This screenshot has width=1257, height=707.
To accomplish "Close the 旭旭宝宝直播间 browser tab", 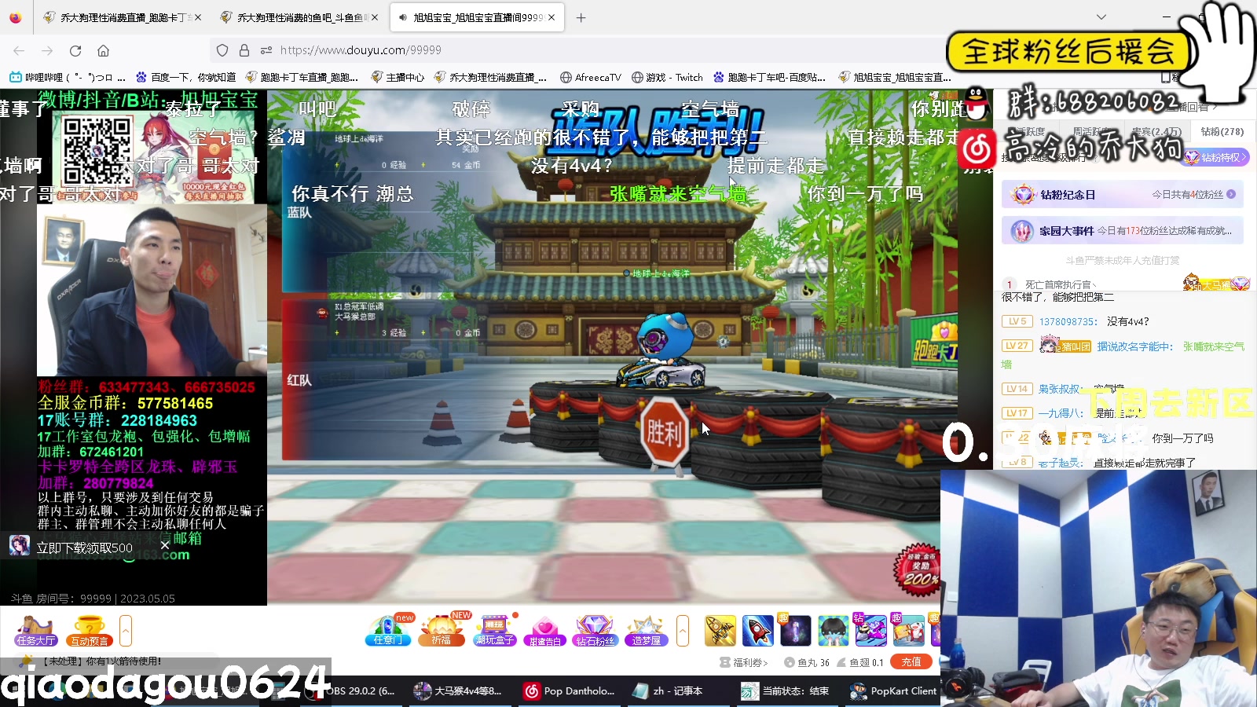I will (x=552, y=17).
